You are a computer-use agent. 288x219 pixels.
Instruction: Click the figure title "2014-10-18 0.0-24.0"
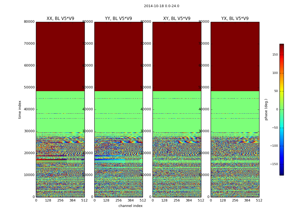point(162,6)
